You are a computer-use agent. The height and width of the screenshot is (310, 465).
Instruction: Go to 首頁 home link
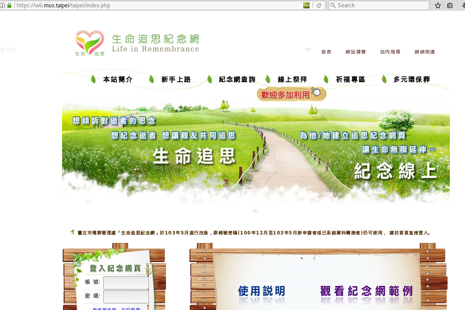tap(326, 52)
